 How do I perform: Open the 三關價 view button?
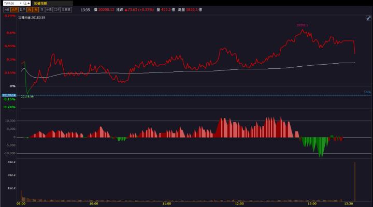pyautogui.click(x=66, y=10)
